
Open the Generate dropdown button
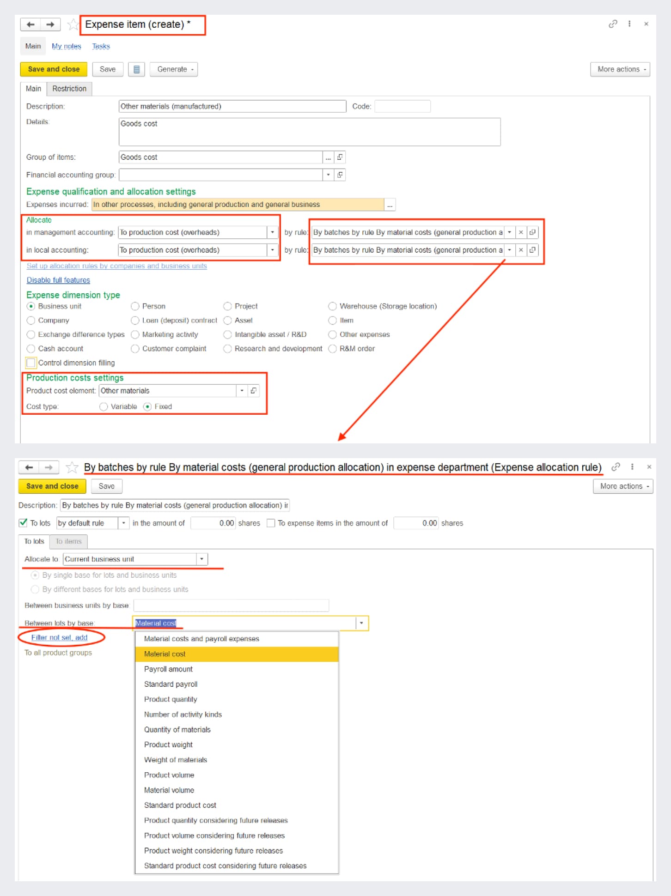[174, 69]
